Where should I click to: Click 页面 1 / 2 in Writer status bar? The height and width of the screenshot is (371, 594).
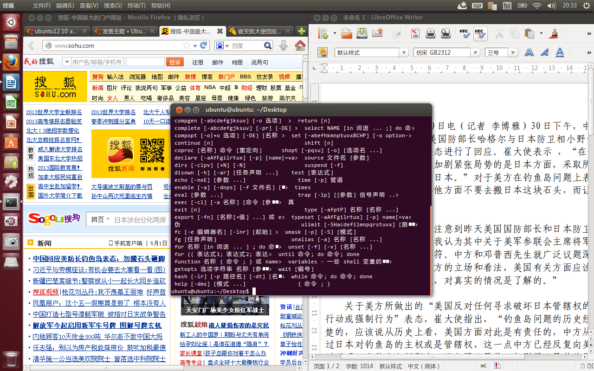(x=326, y=366)
